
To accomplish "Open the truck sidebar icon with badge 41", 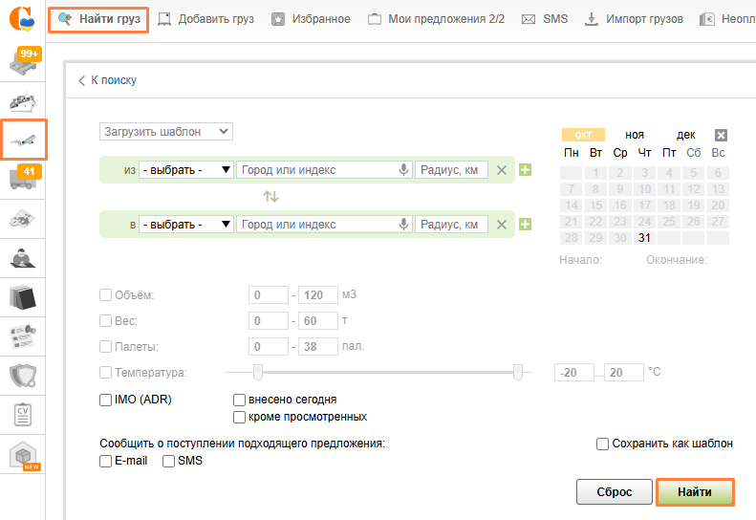I will (x=23, y=179).
